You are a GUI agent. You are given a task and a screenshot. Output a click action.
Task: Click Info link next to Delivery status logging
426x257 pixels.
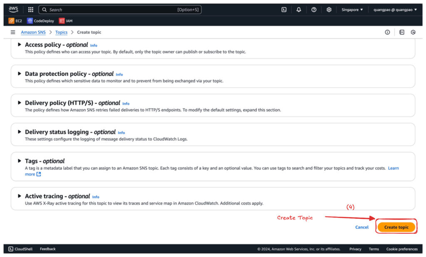coord(121,133)
